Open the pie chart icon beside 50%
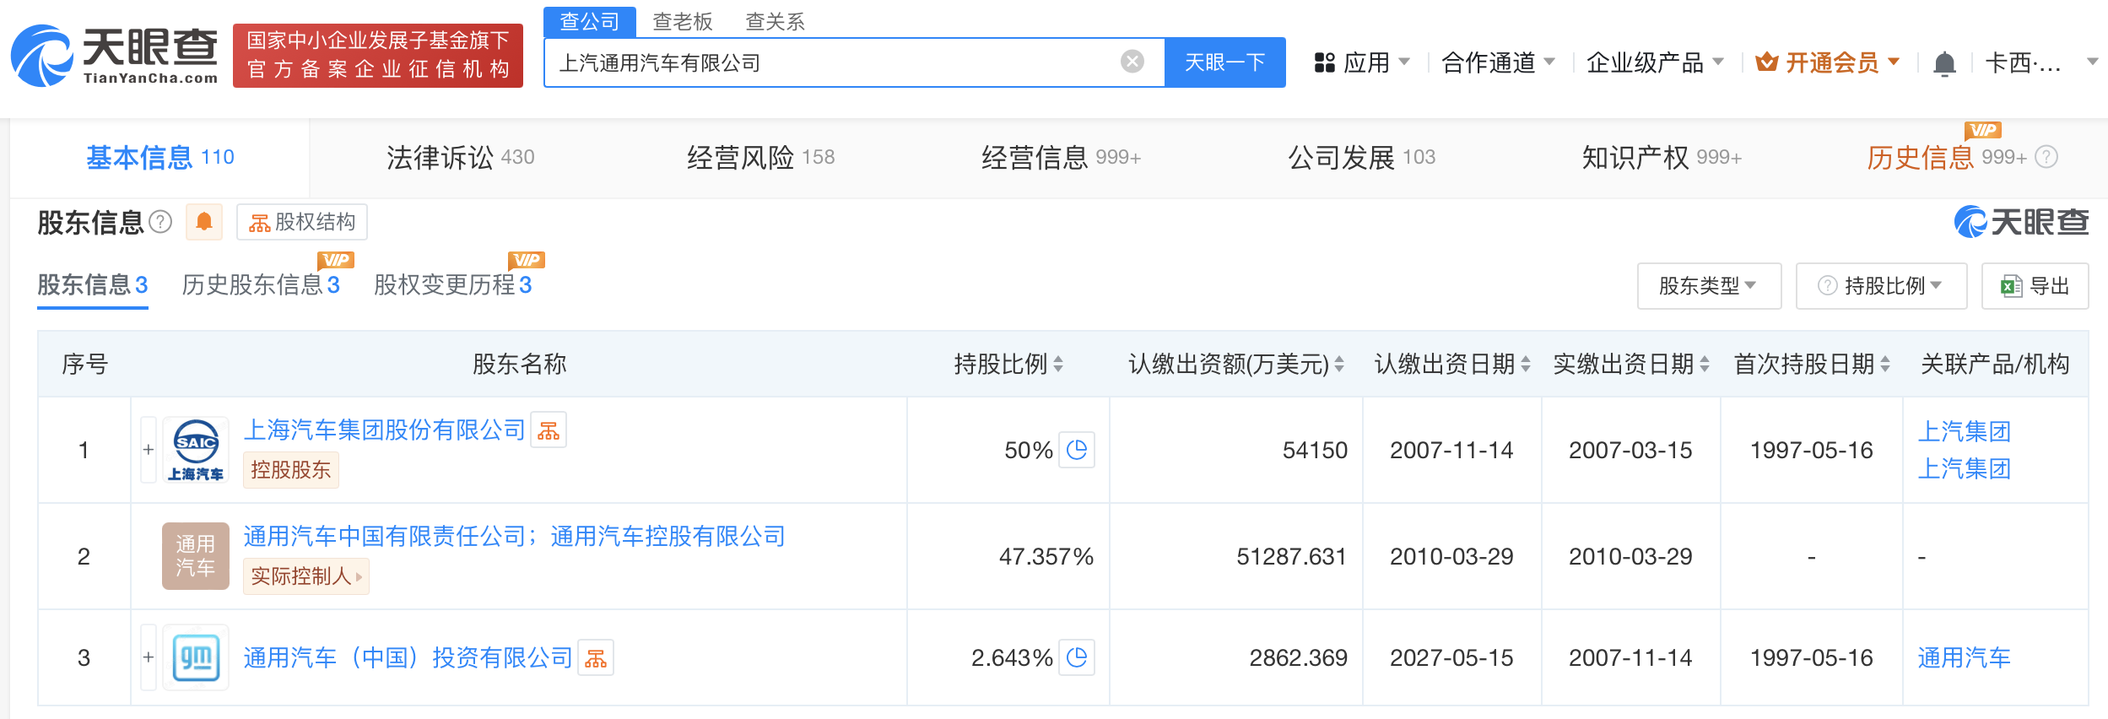2108x719 pixels. (x=1077, y=450)
